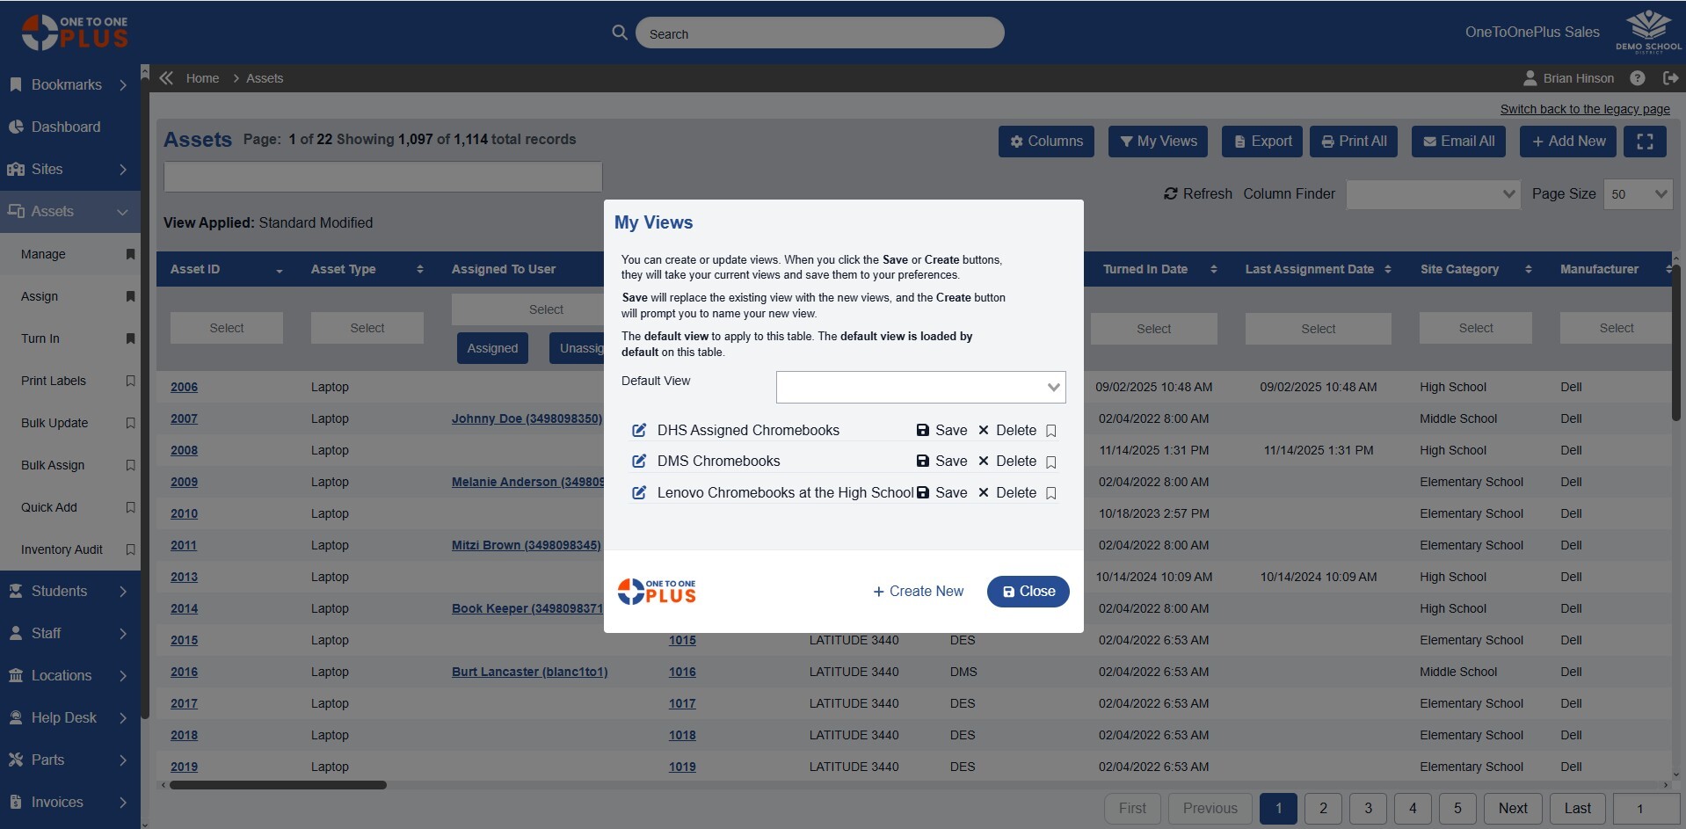Click the logout icon beside user name

(1670, 78)
